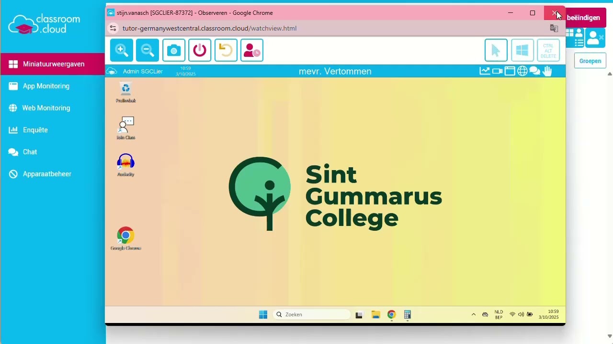This screenshot has height=344, width=613.
Task: Click the Audacity desktop icon
Action: click(125, 165)
